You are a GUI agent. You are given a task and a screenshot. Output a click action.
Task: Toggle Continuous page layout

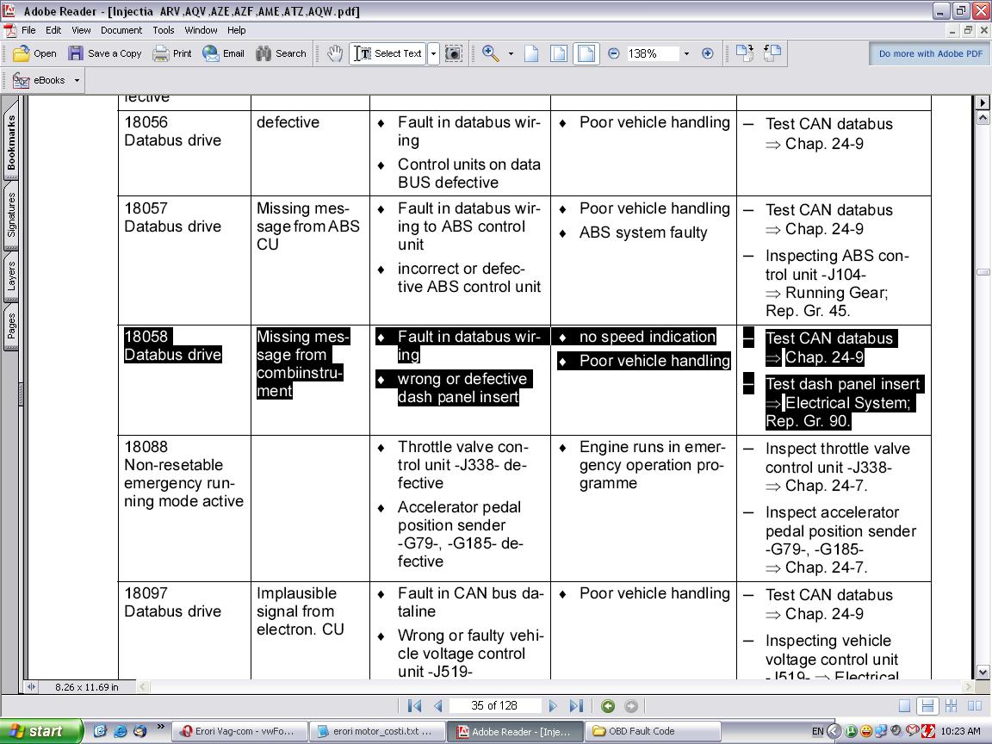(927, 706)
